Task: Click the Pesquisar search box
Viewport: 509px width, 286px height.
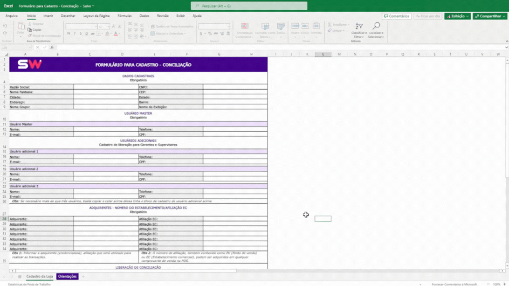Action: 249,6
